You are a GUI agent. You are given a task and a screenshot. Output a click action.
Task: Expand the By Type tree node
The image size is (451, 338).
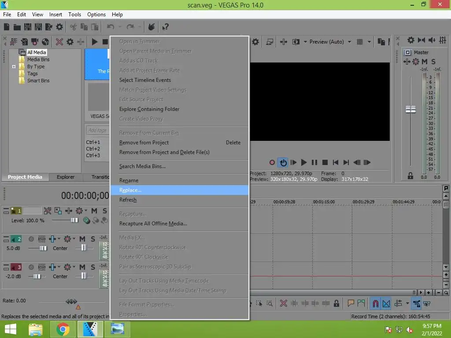pos(14,67)
